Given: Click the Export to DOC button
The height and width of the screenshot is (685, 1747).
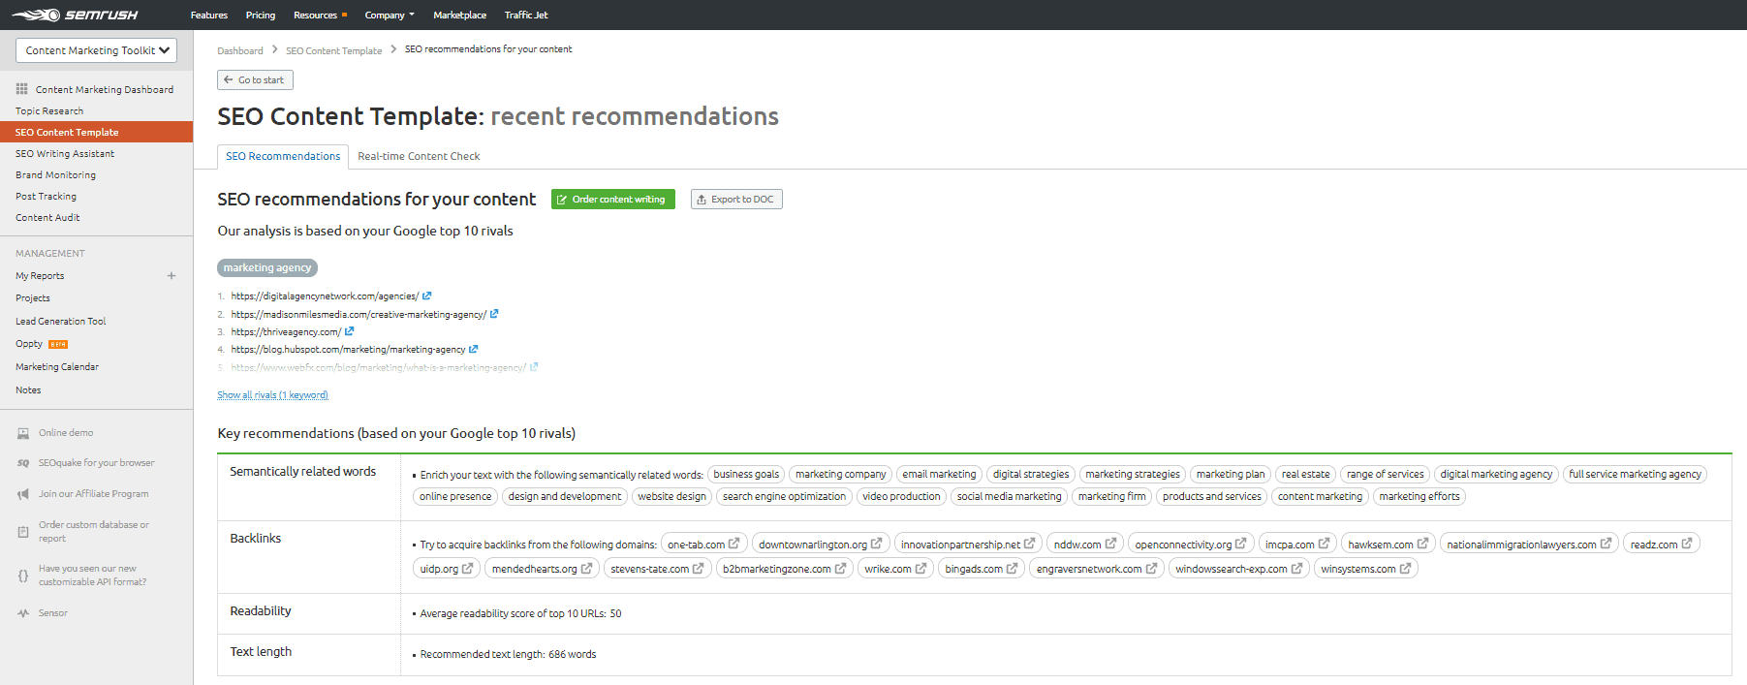Looking at the screenshot, I should (736, 199).
